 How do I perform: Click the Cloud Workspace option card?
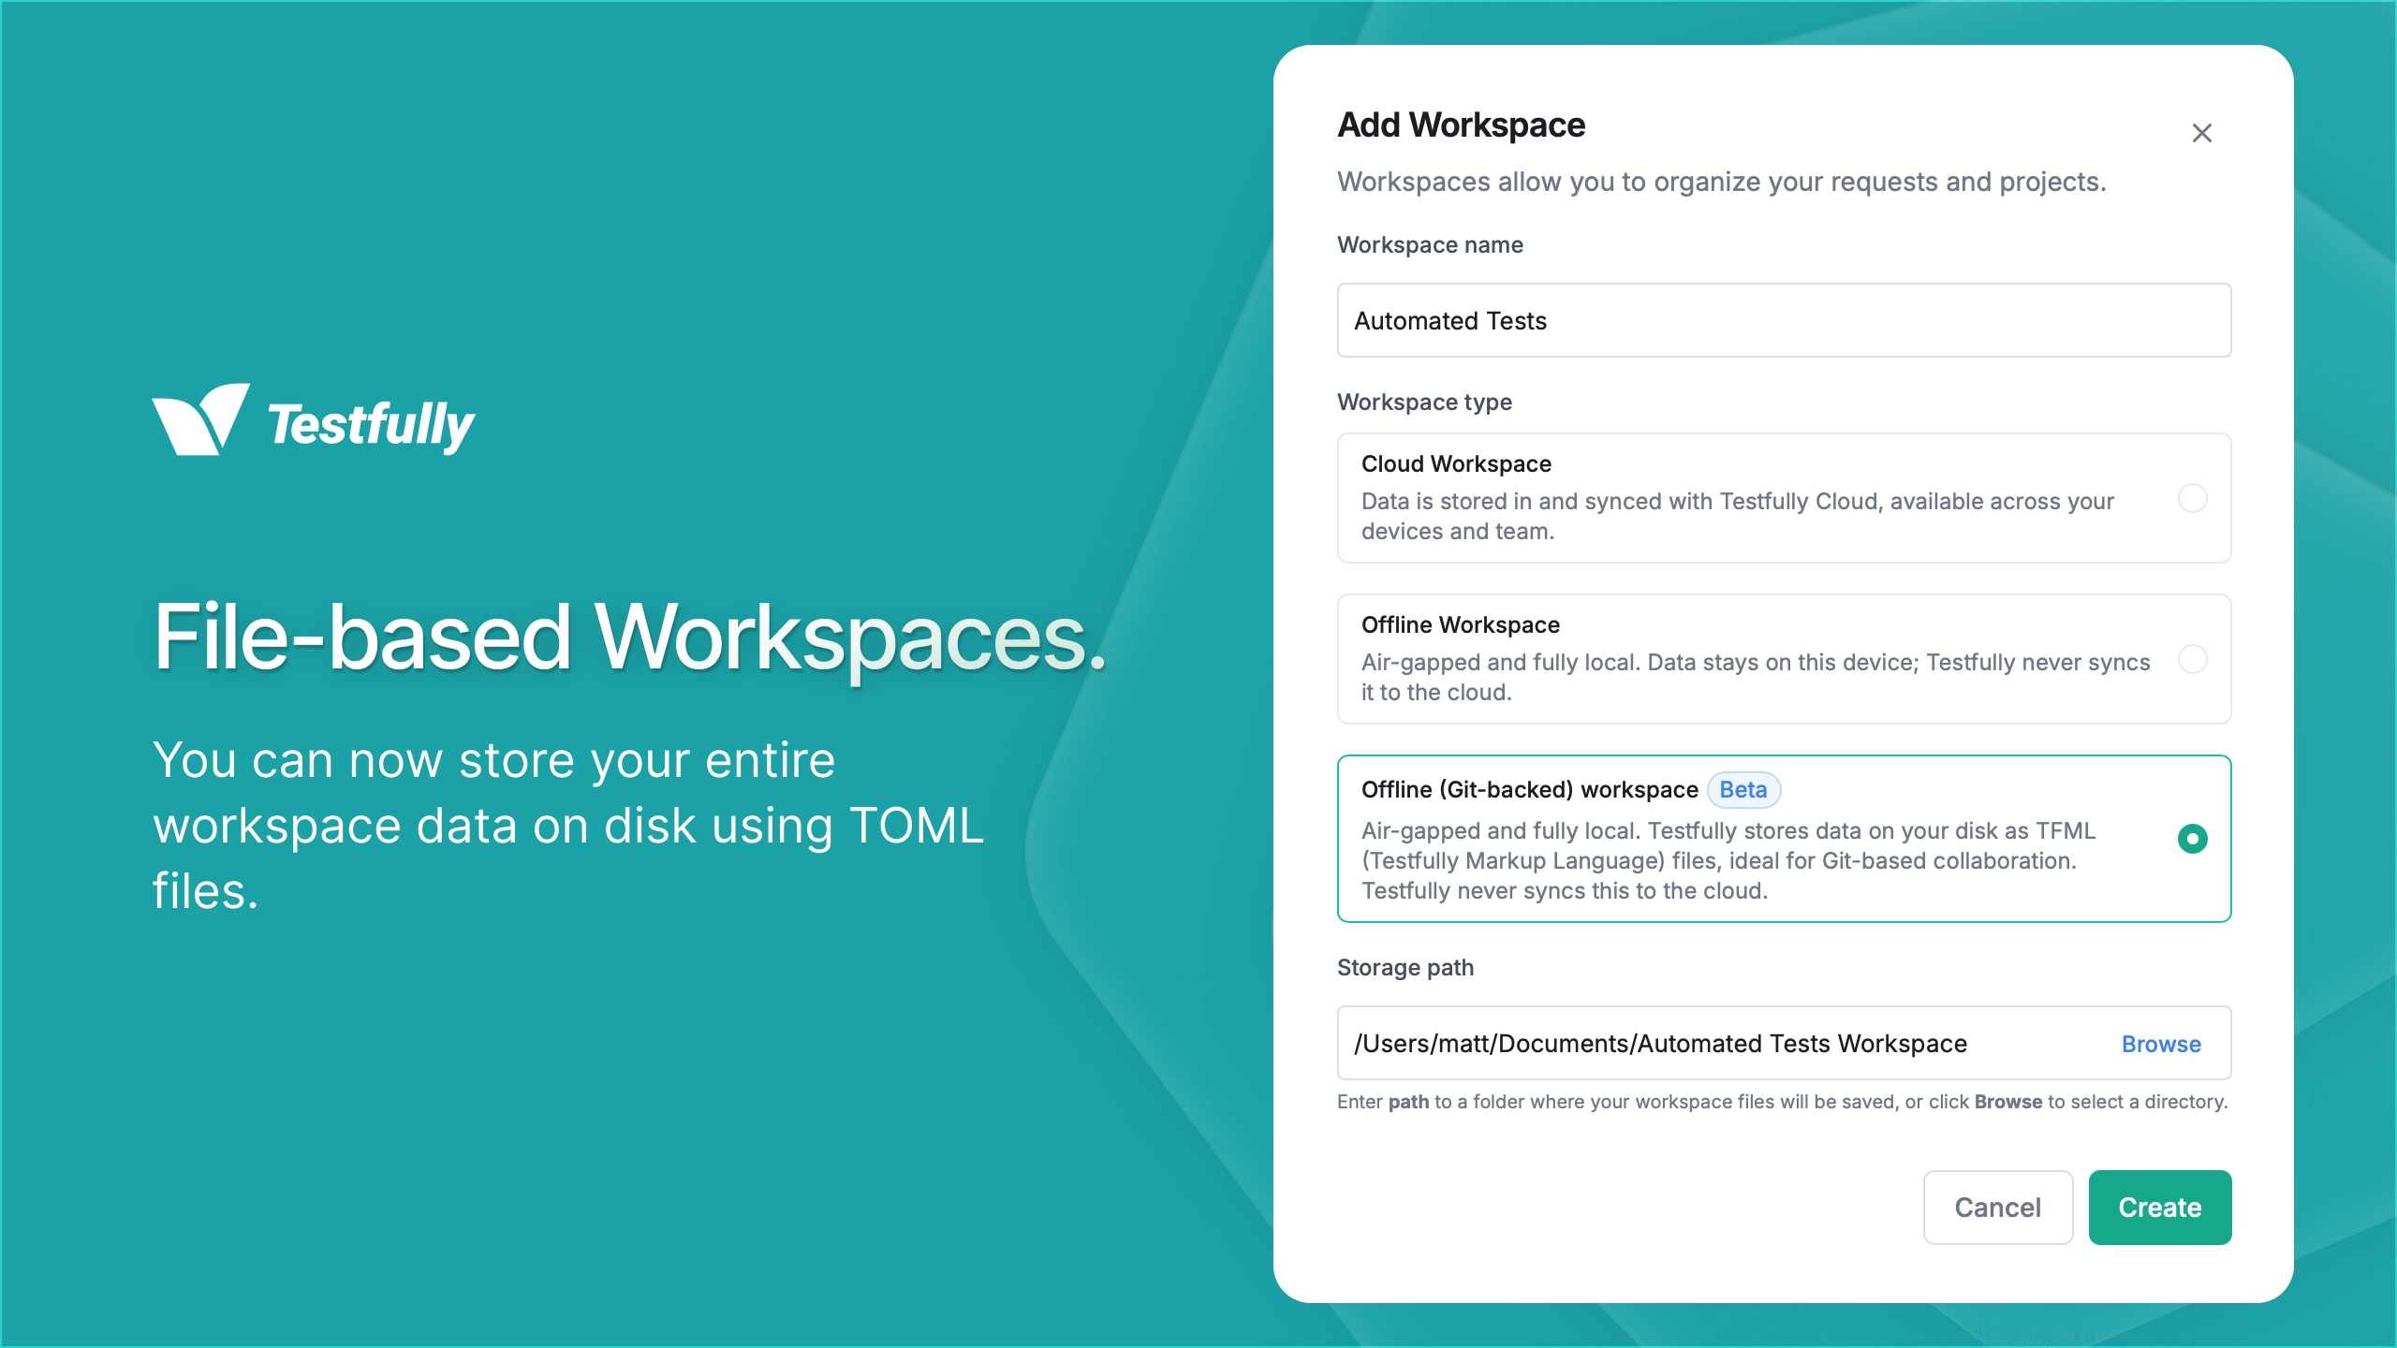[1779, 497]
